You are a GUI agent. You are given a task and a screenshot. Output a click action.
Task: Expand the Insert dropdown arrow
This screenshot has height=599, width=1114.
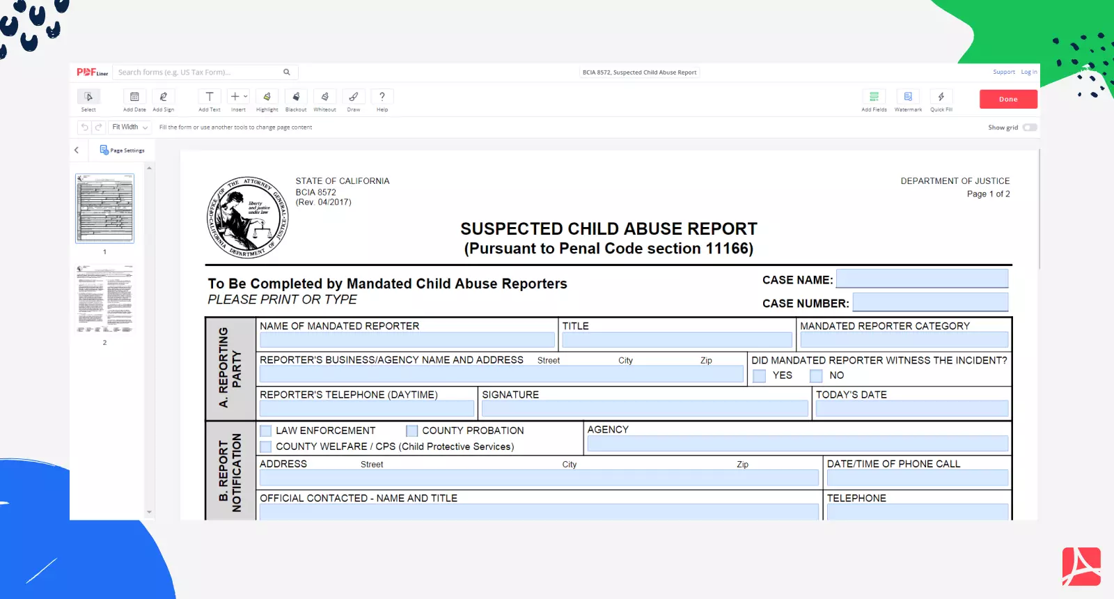[x=246, y=97]
